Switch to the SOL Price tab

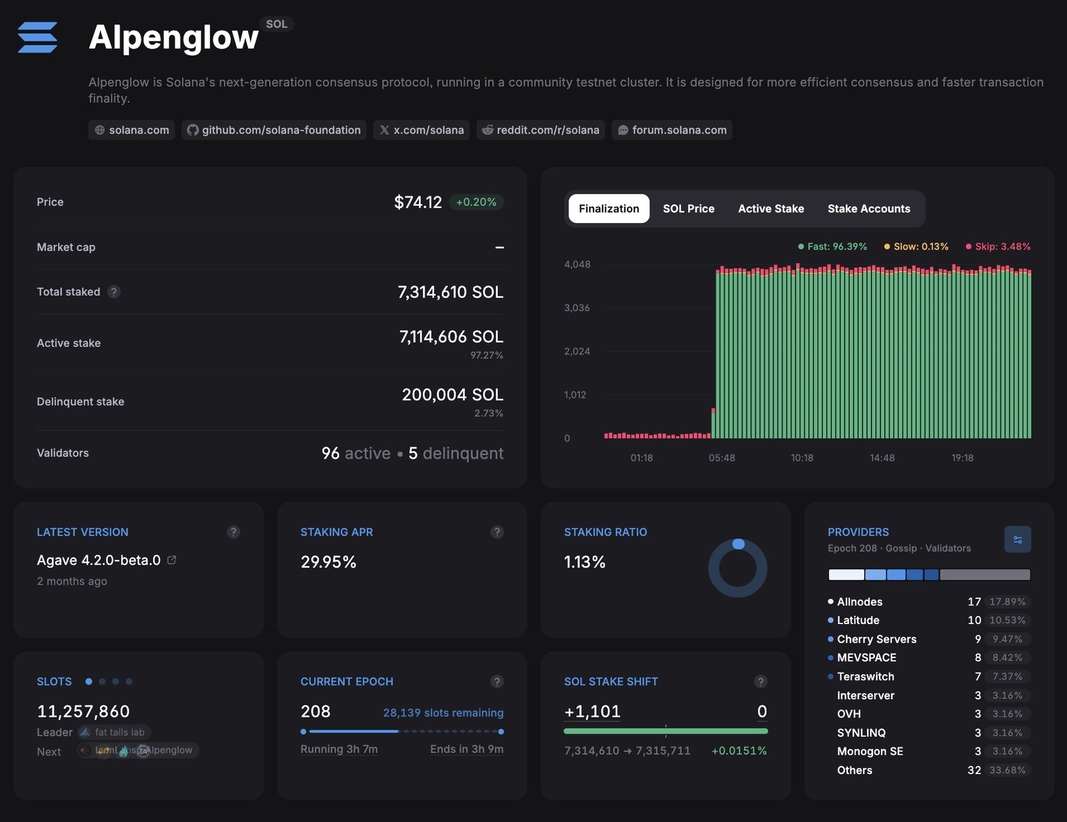point(688,208)
